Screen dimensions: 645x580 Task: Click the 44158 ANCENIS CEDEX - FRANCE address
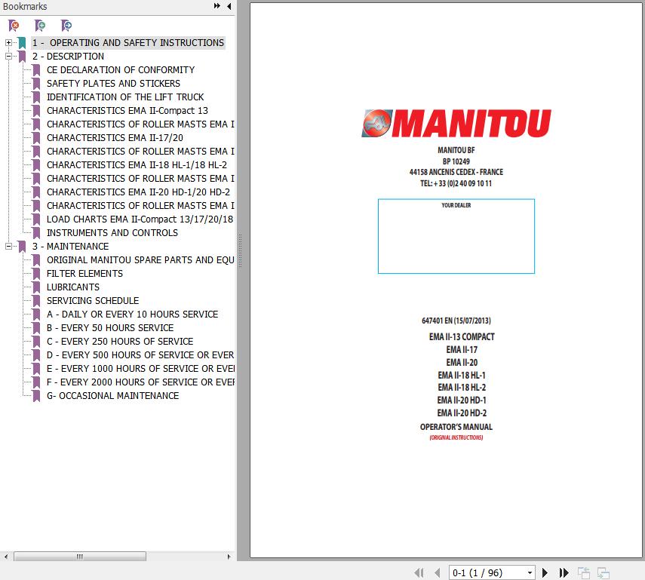coord(456,172)
